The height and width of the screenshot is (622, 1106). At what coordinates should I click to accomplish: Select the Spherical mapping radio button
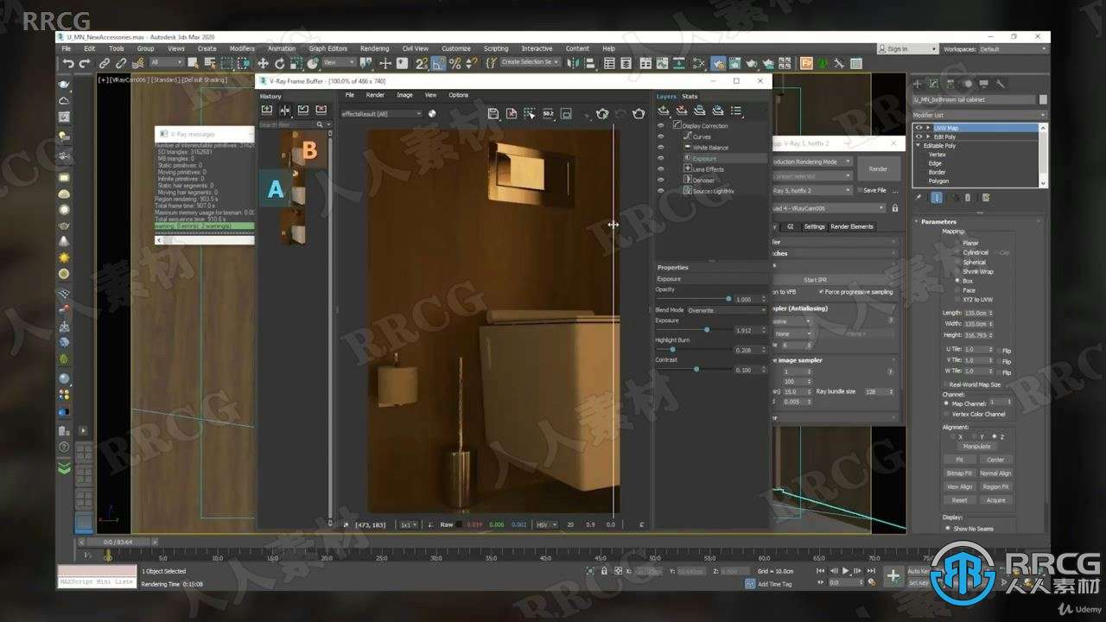(957, 262)
